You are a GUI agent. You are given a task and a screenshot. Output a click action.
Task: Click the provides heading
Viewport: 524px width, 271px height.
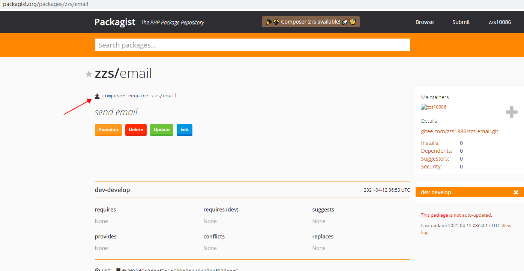pos(105,237)
